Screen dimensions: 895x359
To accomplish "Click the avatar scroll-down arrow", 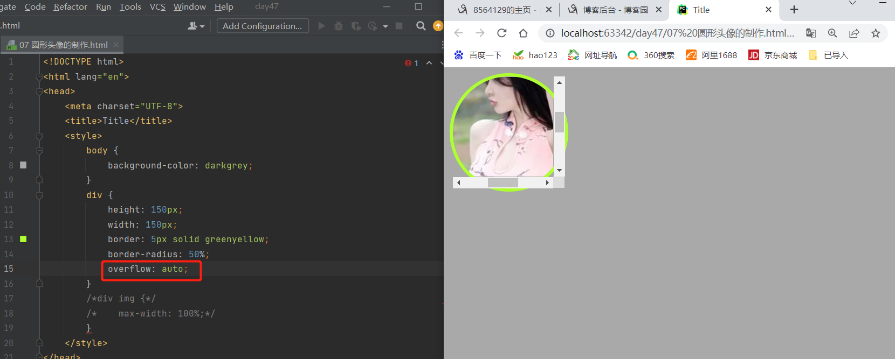I will (559, 171).
